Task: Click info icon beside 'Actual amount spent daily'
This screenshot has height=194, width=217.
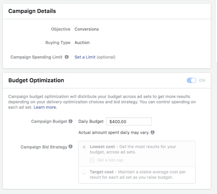Action: [152, 132]
